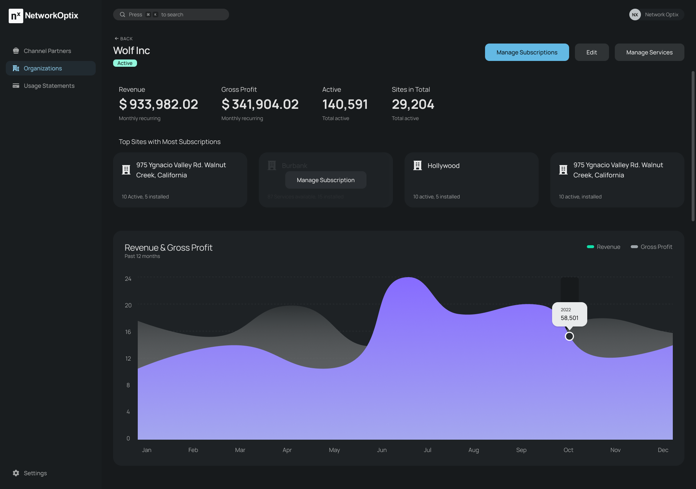Click the Settings gear icon

[16, 473]
